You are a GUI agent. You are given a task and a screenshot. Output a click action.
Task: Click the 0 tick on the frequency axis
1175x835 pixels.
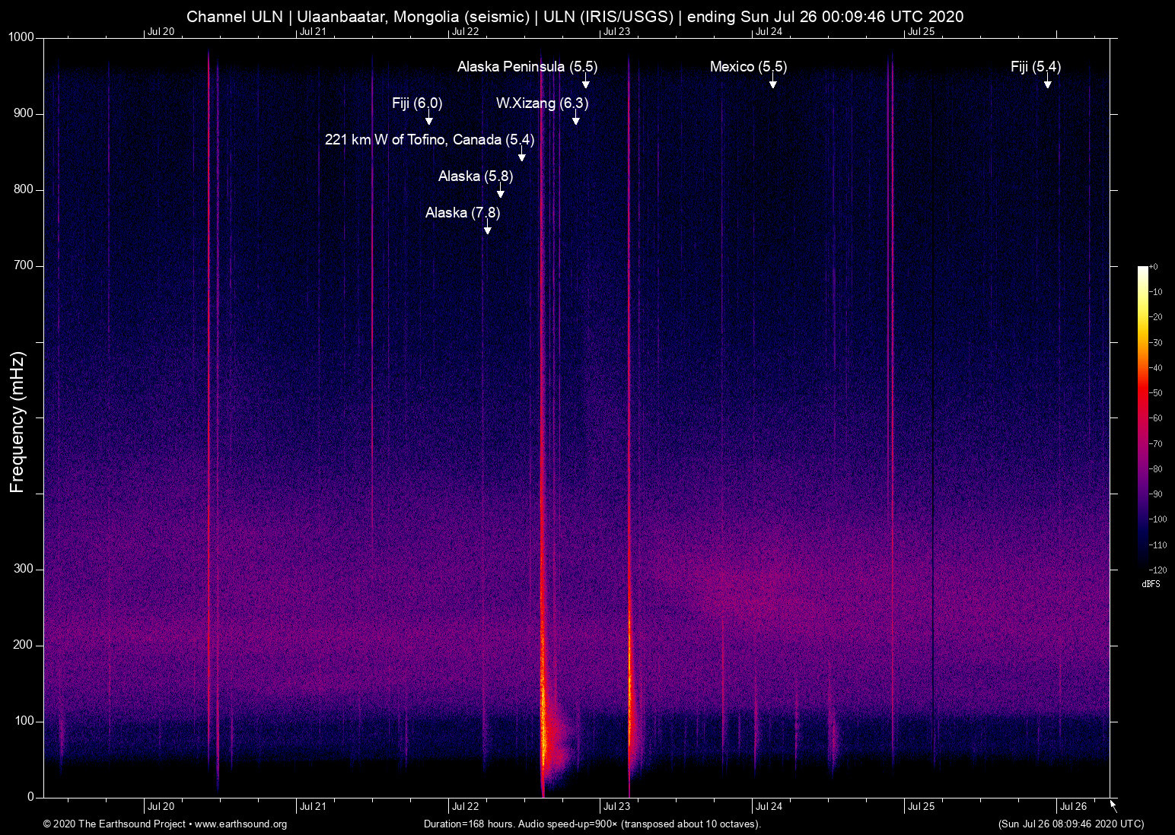coord(31,797)
